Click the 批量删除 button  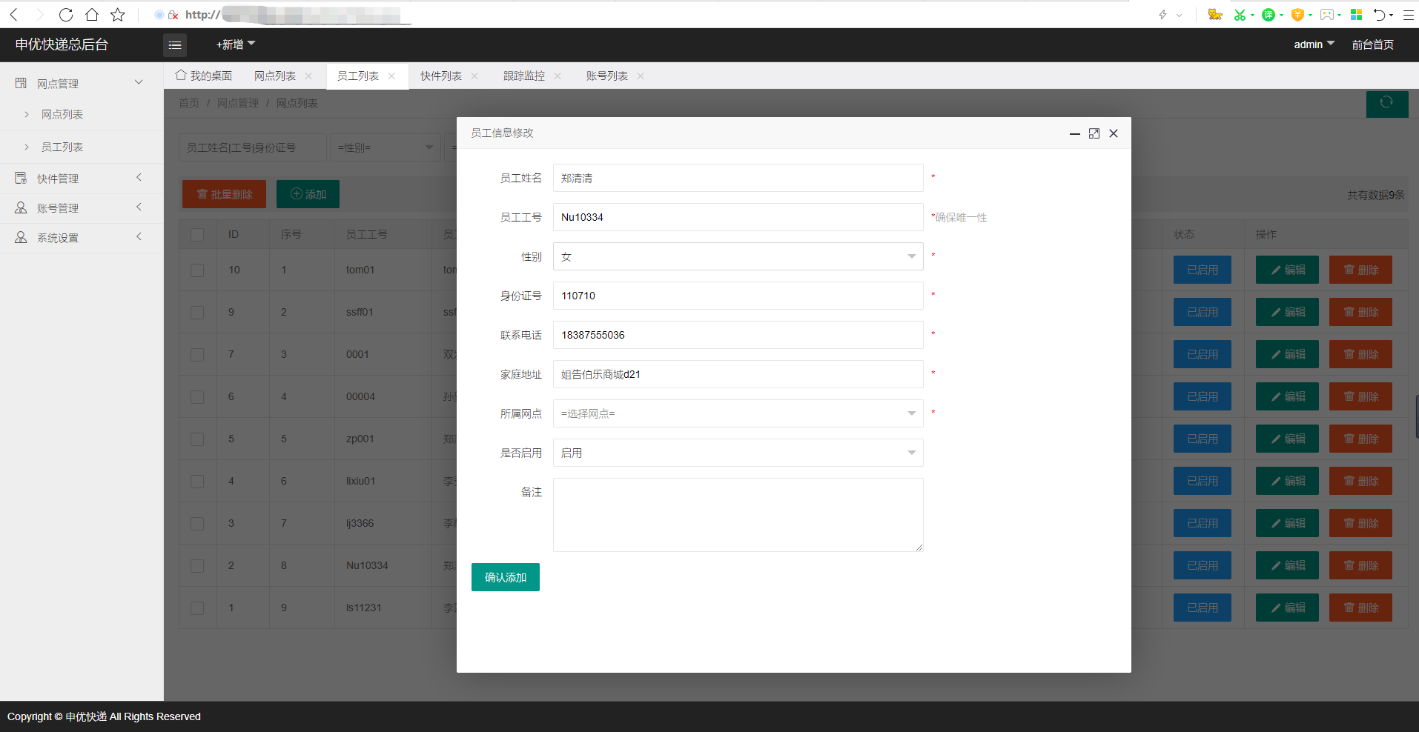click(x=224, y=194)
